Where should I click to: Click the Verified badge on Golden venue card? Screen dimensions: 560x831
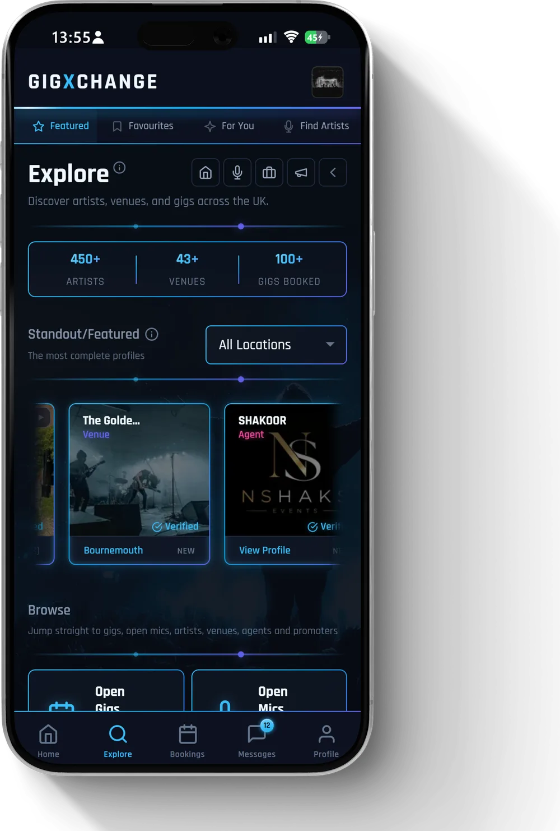[x=175, y=527]
